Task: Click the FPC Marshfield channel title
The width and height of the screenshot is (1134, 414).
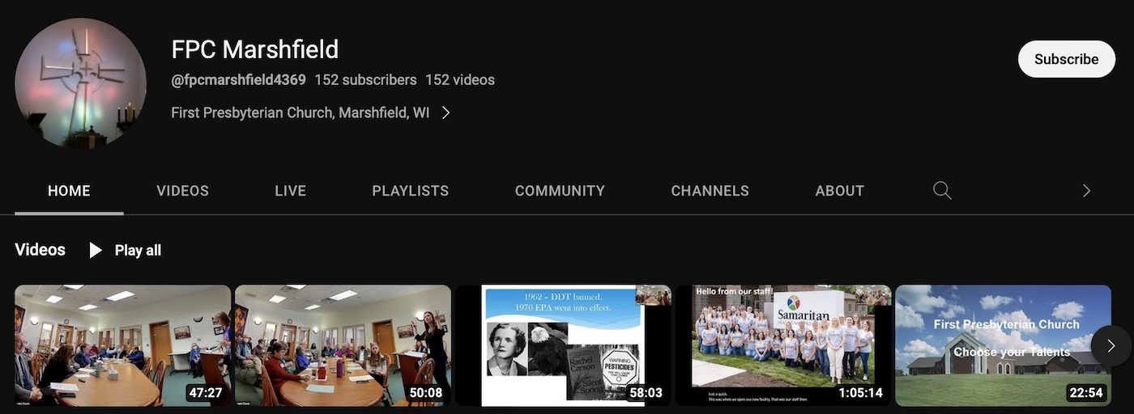Action: click(x=255, y=49)
